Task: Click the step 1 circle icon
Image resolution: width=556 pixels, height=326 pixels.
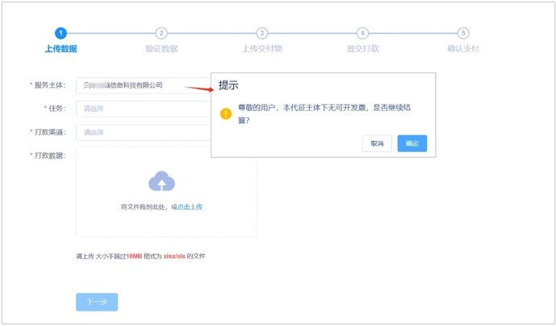Action: tap(61, 33)
